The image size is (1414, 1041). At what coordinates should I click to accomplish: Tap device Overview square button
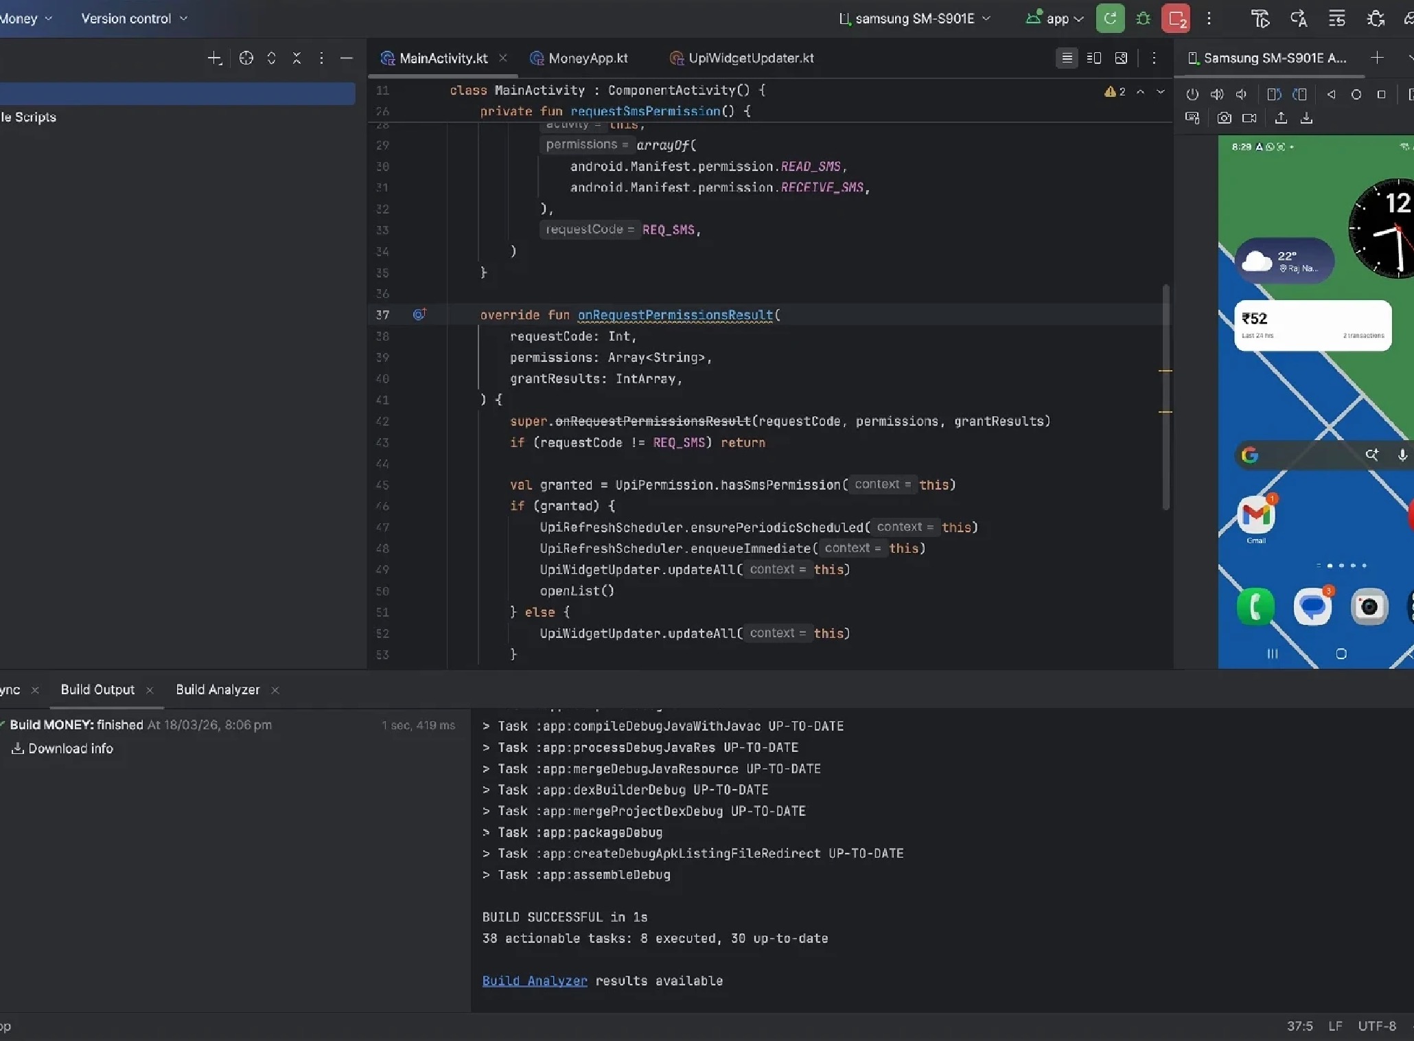tap(1382, 95)
